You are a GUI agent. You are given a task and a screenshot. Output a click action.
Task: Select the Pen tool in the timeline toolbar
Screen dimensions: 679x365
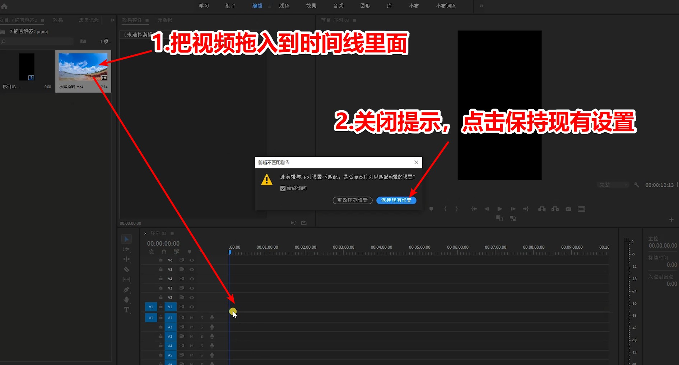pos(126,290)
